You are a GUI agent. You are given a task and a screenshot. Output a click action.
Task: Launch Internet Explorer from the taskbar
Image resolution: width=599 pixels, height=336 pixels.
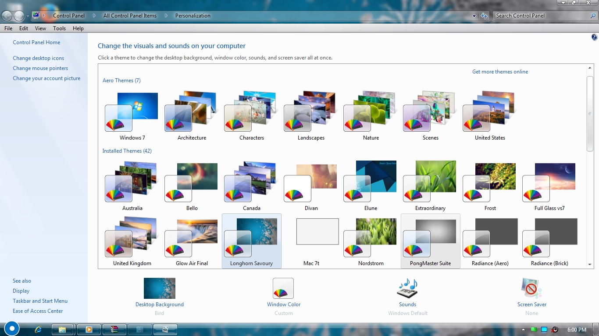[38, 329]
